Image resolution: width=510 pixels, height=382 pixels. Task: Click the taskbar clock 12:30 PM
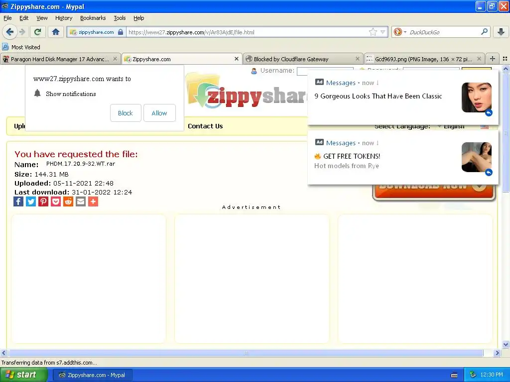point(491,375)
